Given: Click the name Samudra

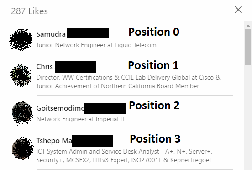Looking at the screenshot, I should point(51,34).
